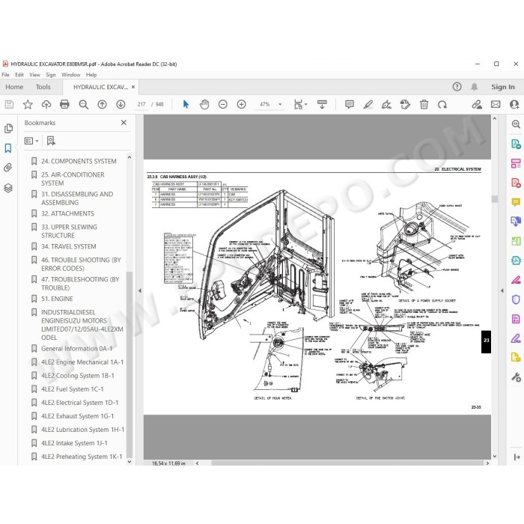This screenshot has height=524, width=524.
Task: Click the document horizontal scrollbar
Action: tap(347, 463)
